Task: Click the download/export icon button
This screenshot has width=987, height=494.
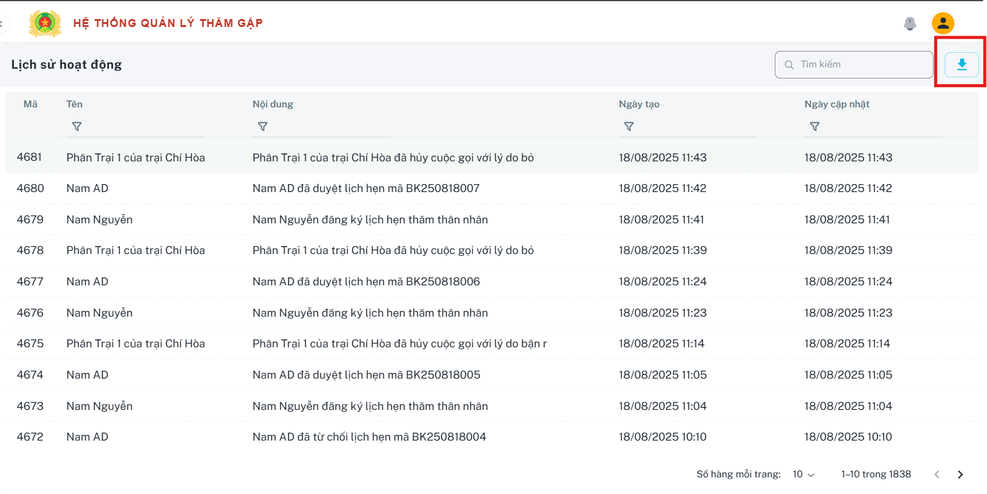Action: 961,64
